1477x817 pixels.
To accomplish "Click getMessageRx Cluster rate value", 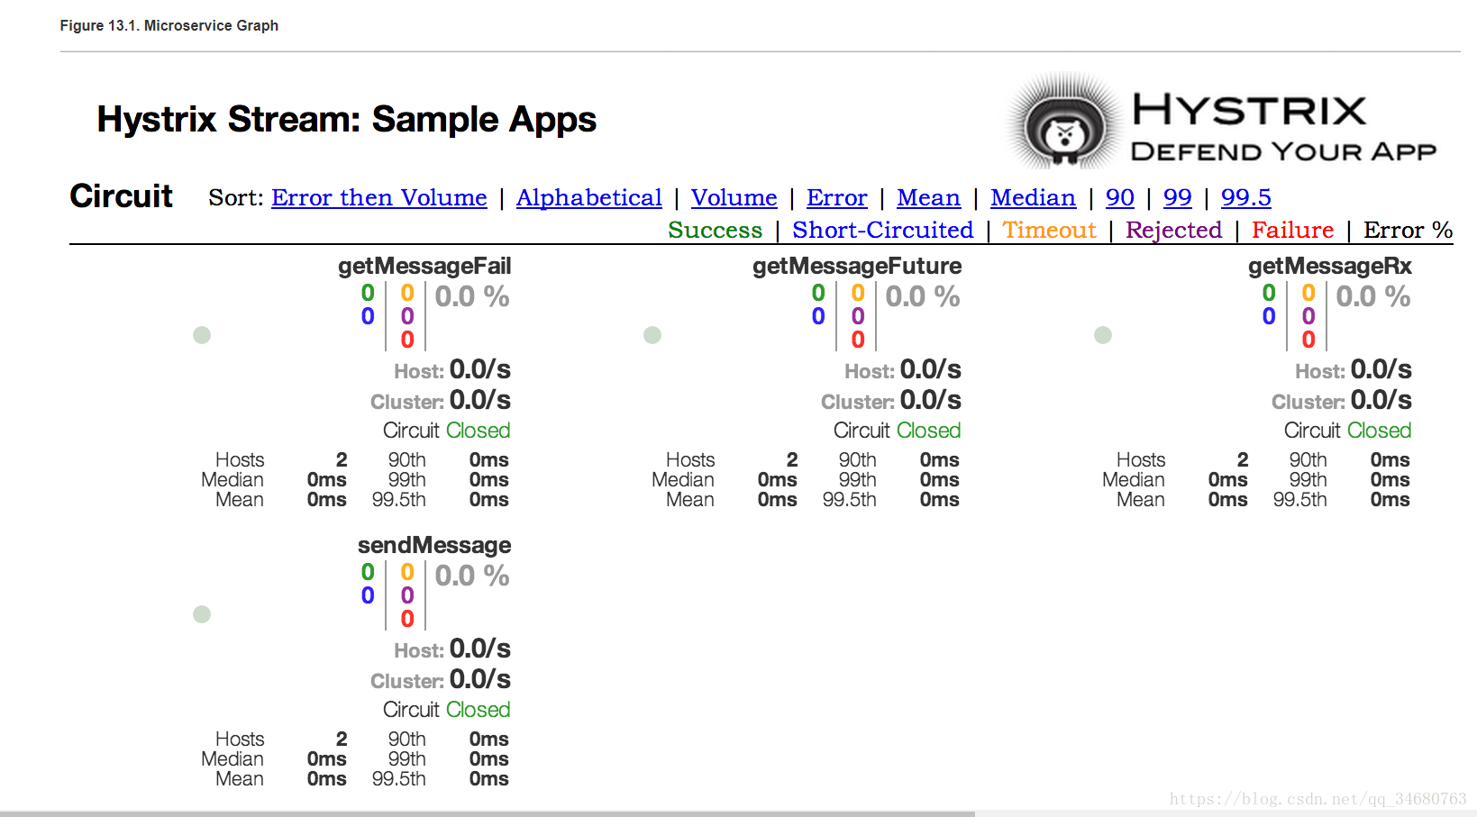I will click(1381, 400).
